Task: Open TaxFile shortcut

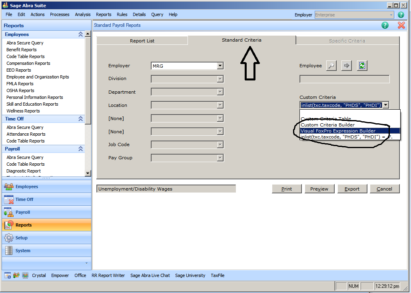Action: coord(217,275)
